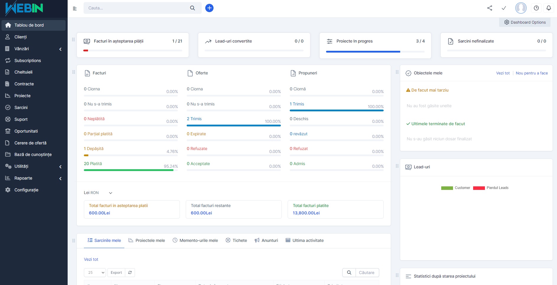Open the 25 rows per page dropdown
Image resolution: width=557 pixels, height=285 pixels.
pos(95,273)
